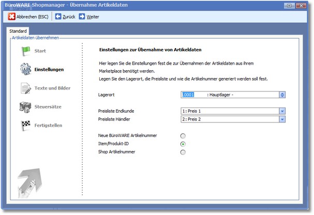This screenshot has width=314, height=215.
Task: Click the gear Einstellungen icon
Action: point(25,69)
